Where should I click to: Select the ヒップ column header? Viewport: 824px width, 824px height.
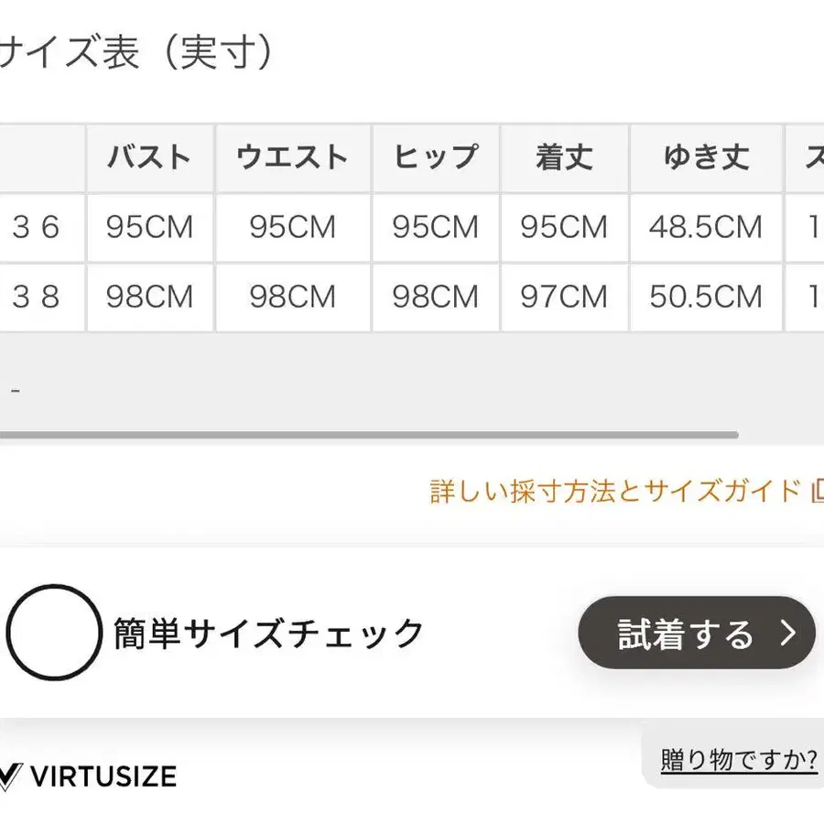436,157
